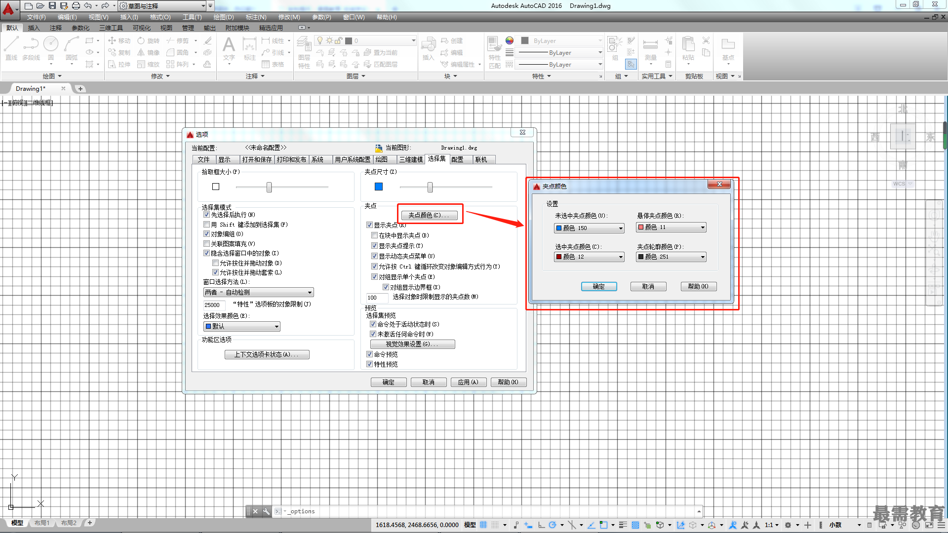Open 选择效果颜色 dropdown (默认)
The height and width of the screenshot is (533, 948).
tap(241, 326)
